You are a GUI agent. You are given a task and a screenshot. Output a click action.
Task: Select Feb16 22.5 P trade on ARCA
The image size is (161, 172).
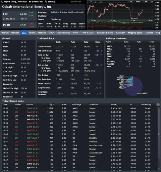pyautogui.click(x=79, y=119)
